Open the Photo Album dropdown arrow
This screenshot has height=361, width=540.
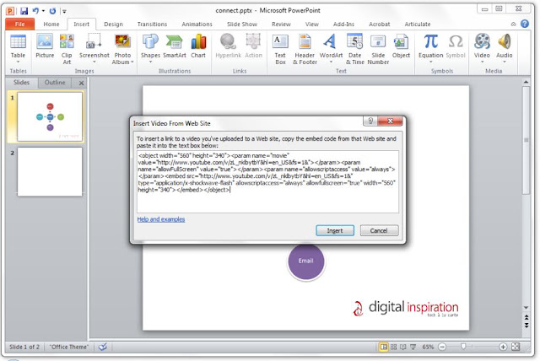click(x=132, y=62)
